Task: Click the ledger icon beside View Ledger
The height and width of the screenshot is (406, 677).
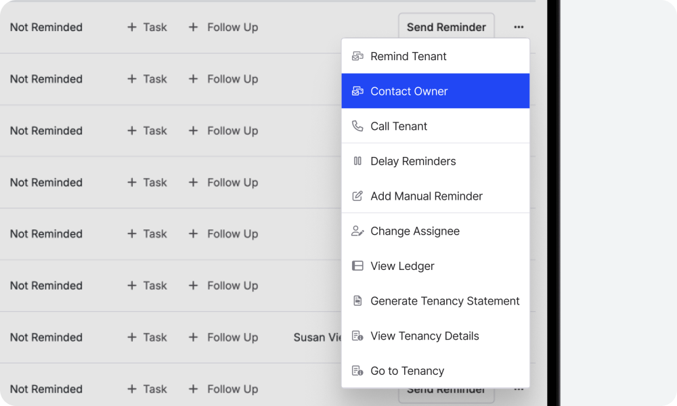Action: [357, 266]
